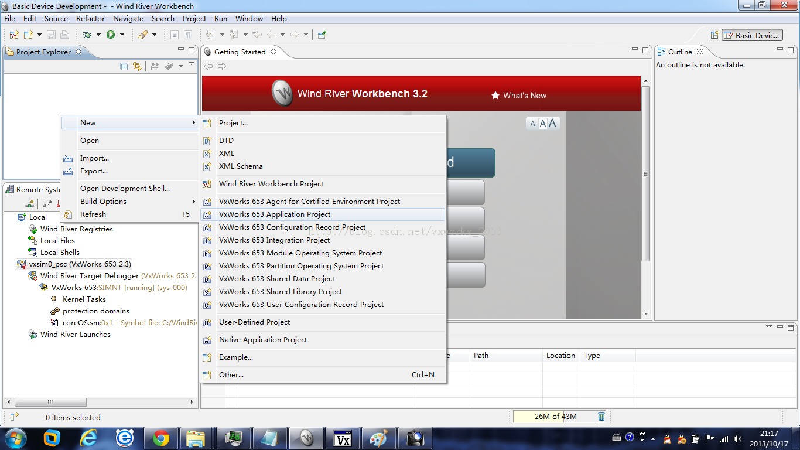This screenshot has height=450, width=800.
Task: Click Refresh in the context menu
Action: tap(129, 214)
